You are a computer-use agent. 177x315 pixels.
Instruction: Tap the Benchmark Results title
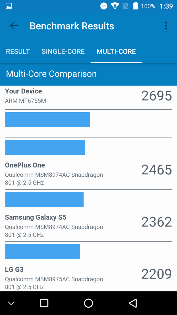(72, 26)
